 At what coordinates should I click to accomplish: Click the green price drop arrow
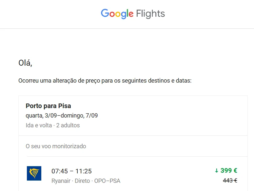[x=216, y=170]
